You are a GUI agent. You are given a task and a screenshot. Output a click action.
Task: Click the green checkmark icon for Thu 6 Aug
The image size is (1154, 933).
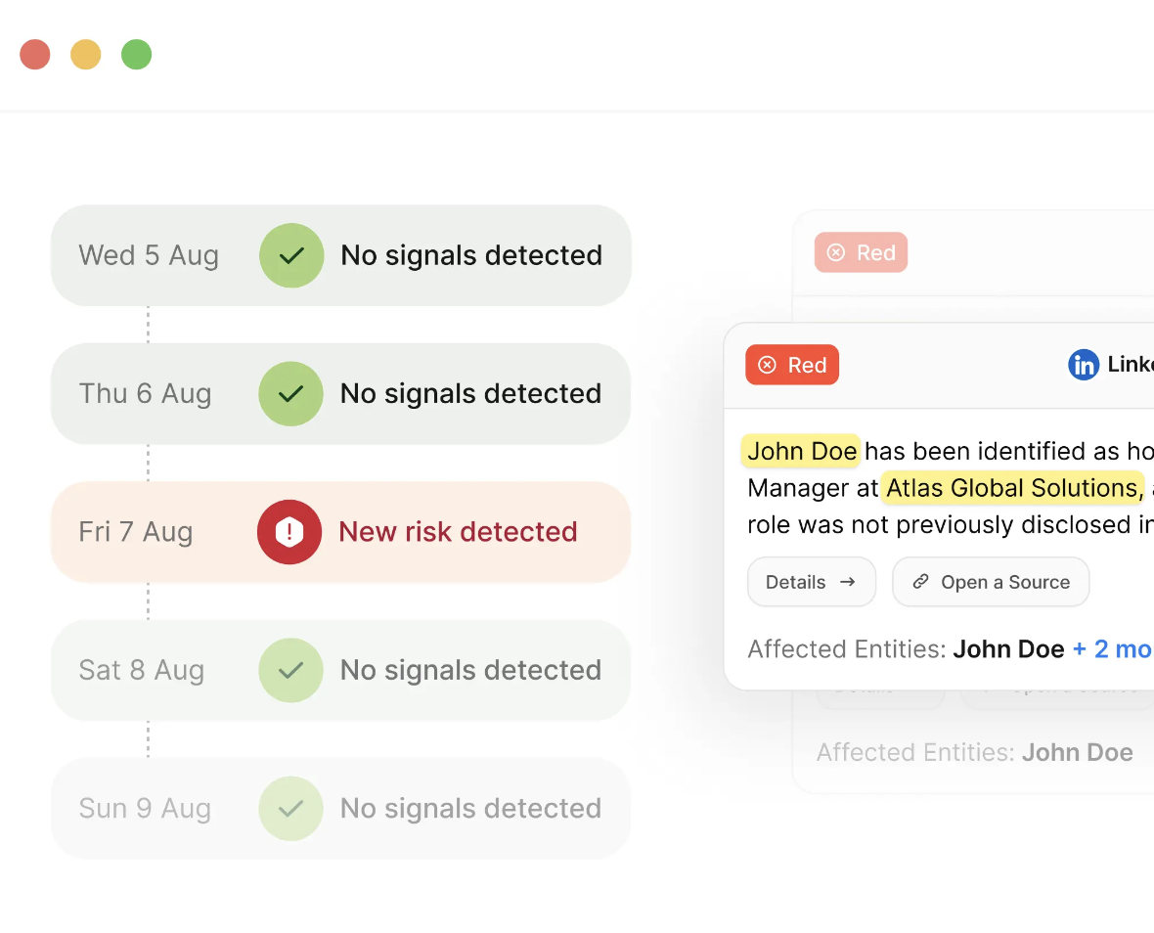290,394
